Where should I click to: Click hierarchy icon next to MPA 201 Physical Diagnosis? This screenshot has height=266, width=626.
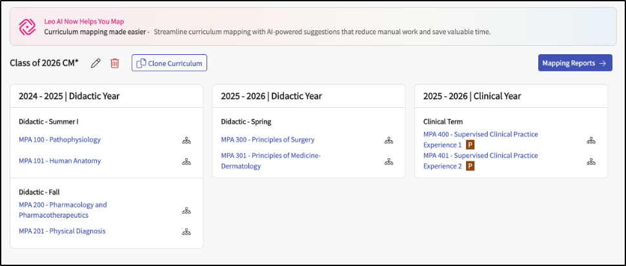186,232
